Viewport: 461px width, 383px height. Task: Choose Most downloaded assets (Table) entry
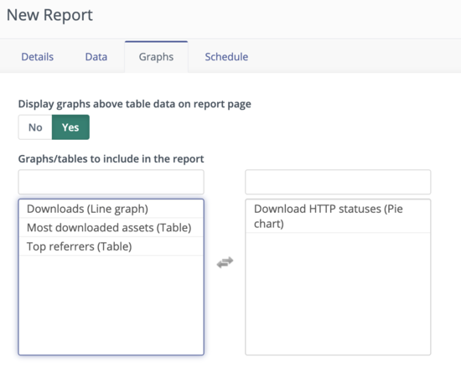point(111,227)
